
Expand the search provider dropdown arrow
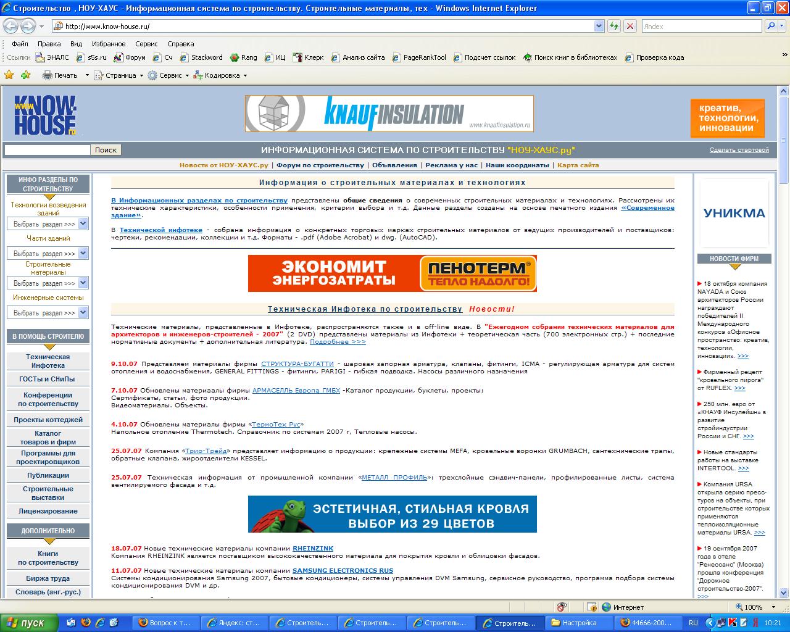coord(781,26)
